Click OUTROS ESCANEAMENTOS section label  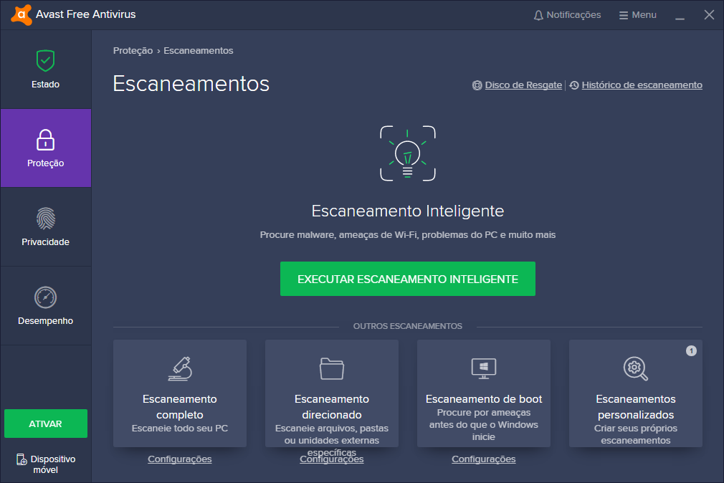(408, 326)
